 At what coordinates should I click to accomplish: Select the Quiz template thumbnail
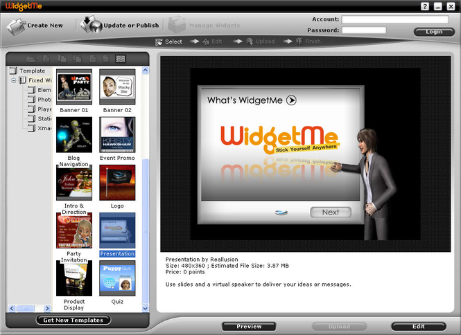[x=117, y=278]
